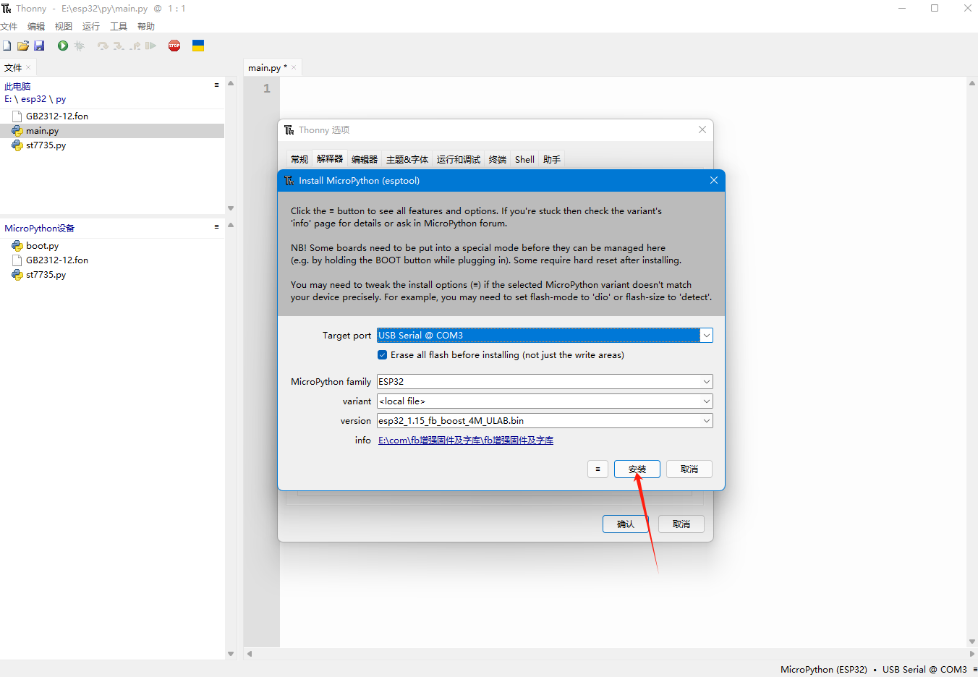Click the Step into toolbar icon
The width and height of the screenshot is (978, 677).
pos(119,46)
